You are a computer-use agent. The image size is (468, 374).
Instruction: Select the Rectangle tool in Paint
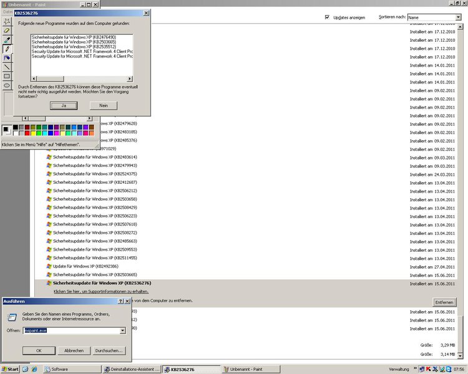7,76
